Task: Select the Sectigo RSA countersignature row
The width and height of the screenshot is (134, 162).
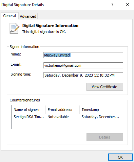Action: point(67,117)
